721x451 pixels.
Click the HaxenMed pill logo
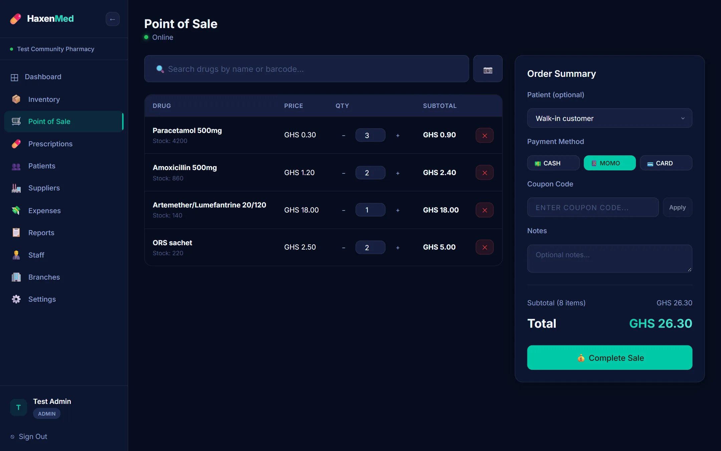(15, 19)
